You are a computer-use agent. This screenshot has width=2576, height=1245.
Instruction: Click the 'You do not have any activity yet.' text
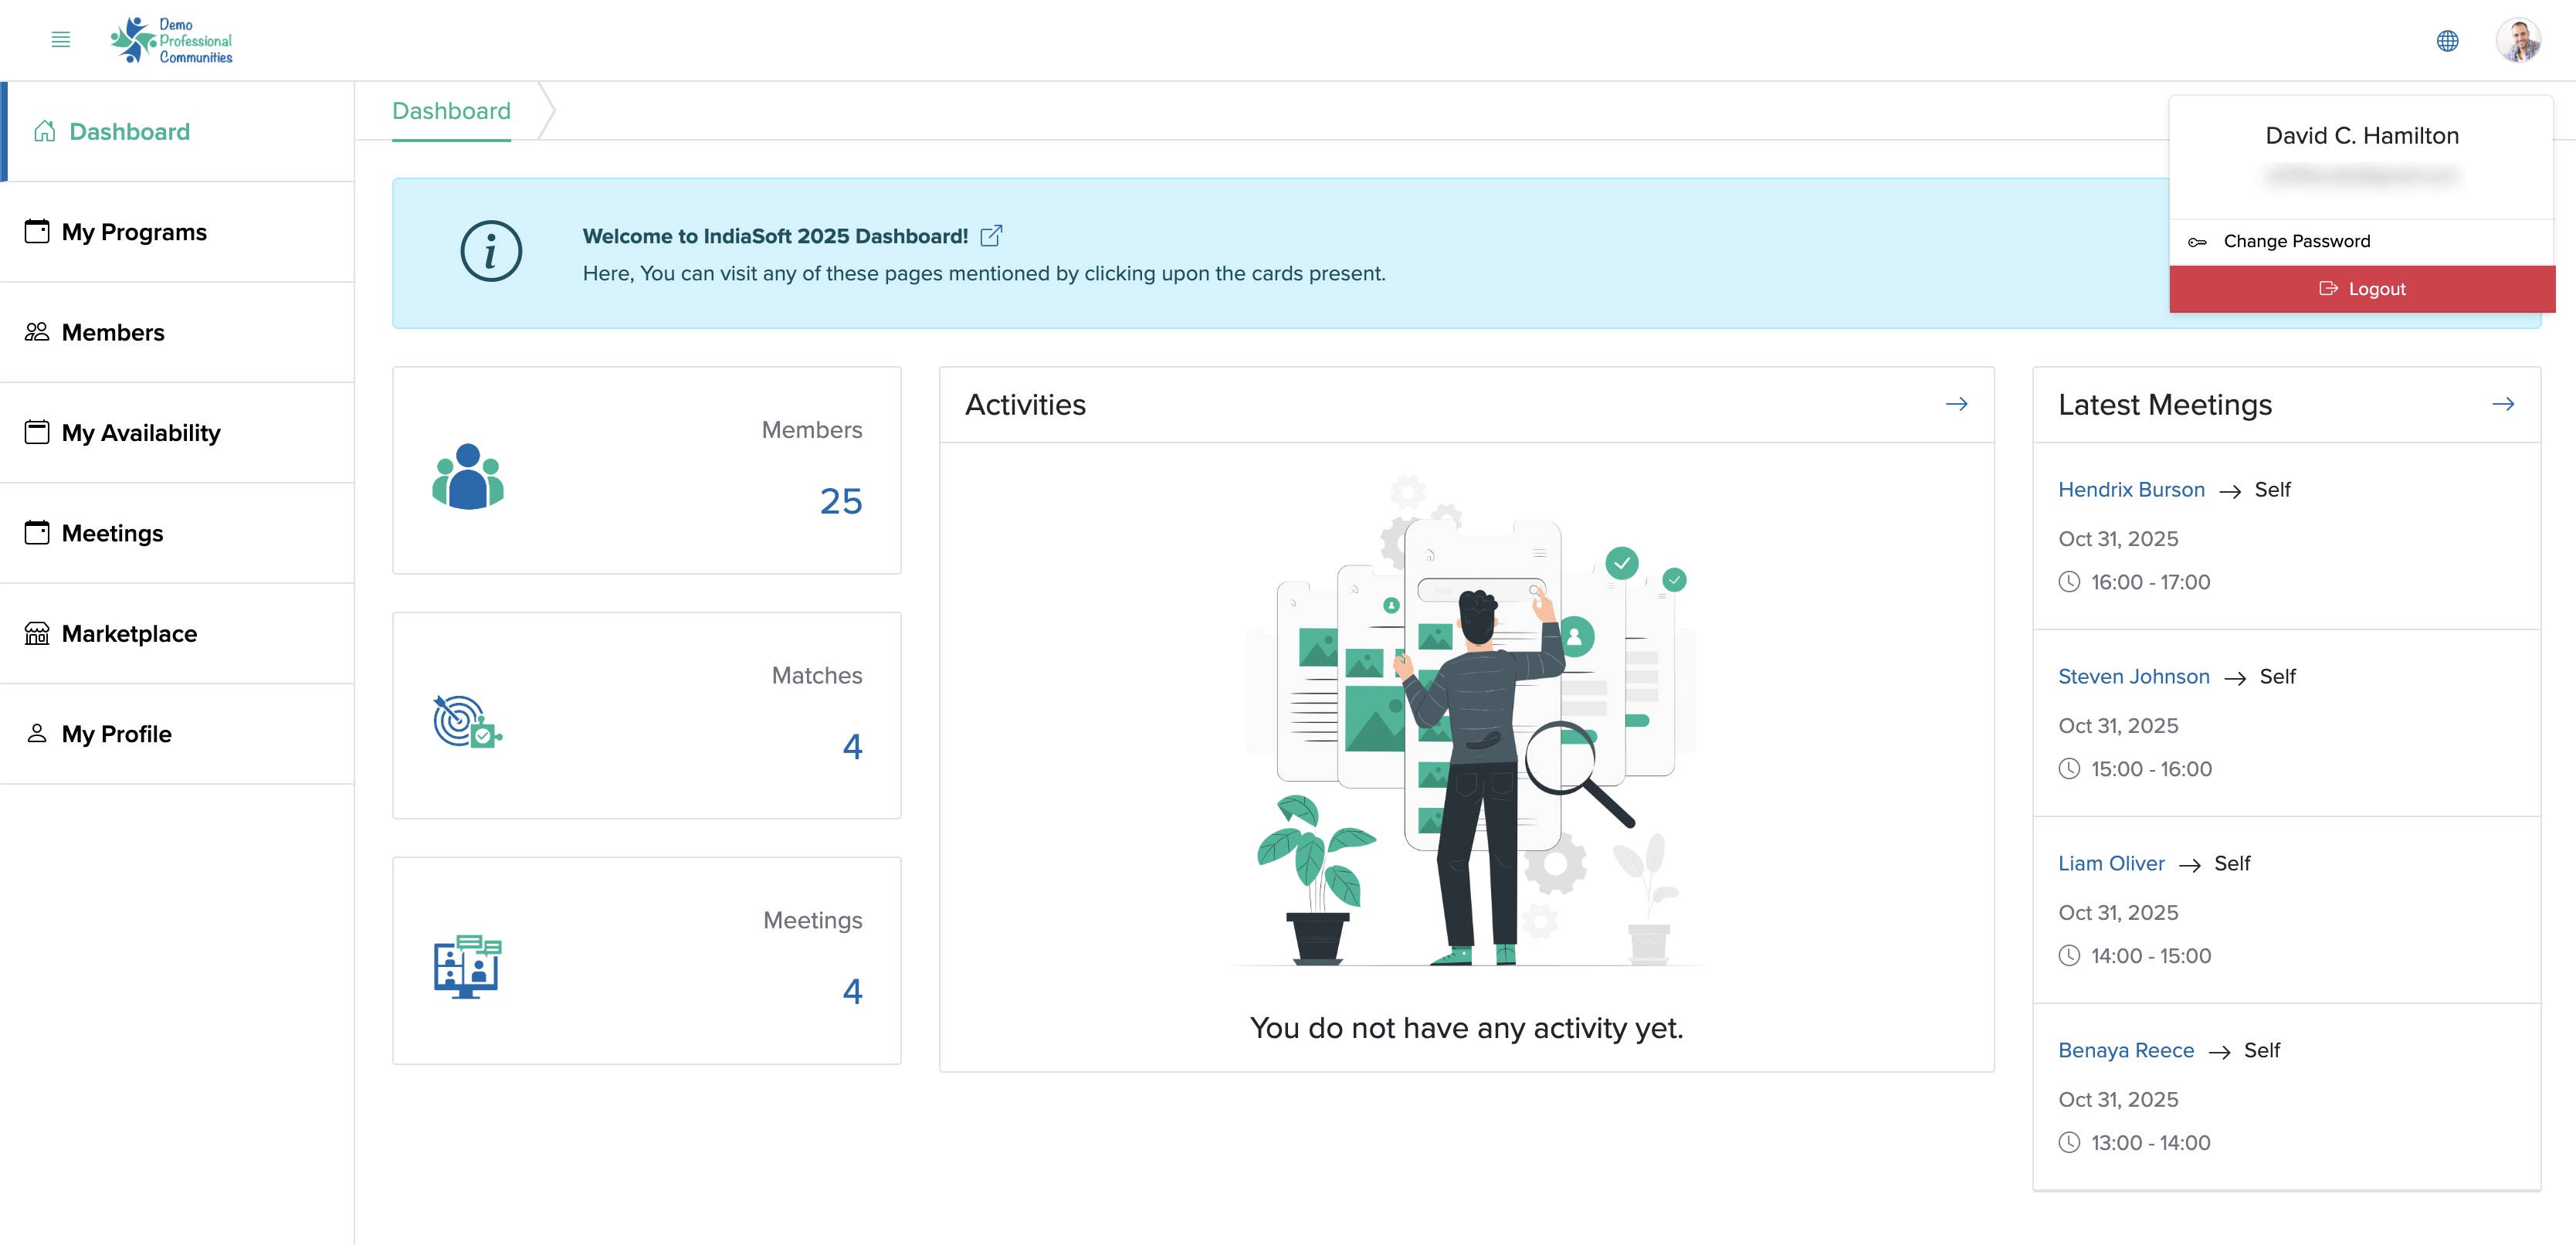tap(1466, 1028)
